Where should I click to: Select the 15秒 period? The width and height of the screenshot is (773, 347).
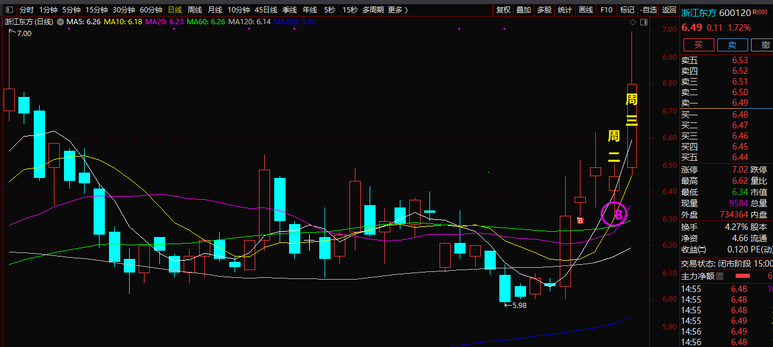click(x=350, y=10)
